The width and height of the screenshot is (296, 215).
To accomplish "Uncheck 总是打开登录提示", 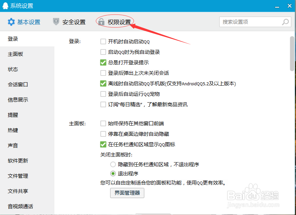I will (103, 62).
